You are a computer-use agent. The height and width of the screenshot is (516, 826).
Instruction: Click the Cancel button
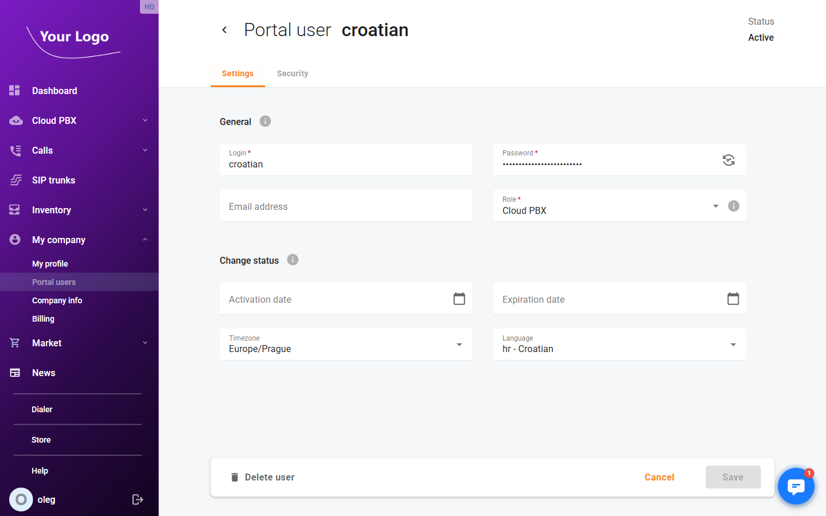tap(659, 476)
